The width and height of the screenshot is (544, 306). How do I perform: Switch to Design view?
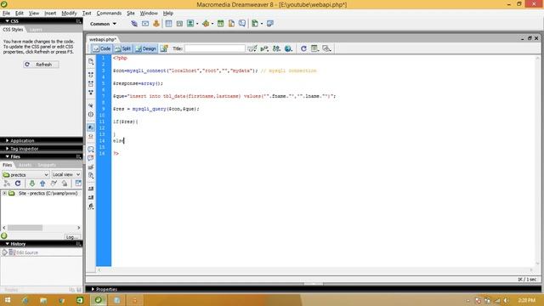(146, 48)
